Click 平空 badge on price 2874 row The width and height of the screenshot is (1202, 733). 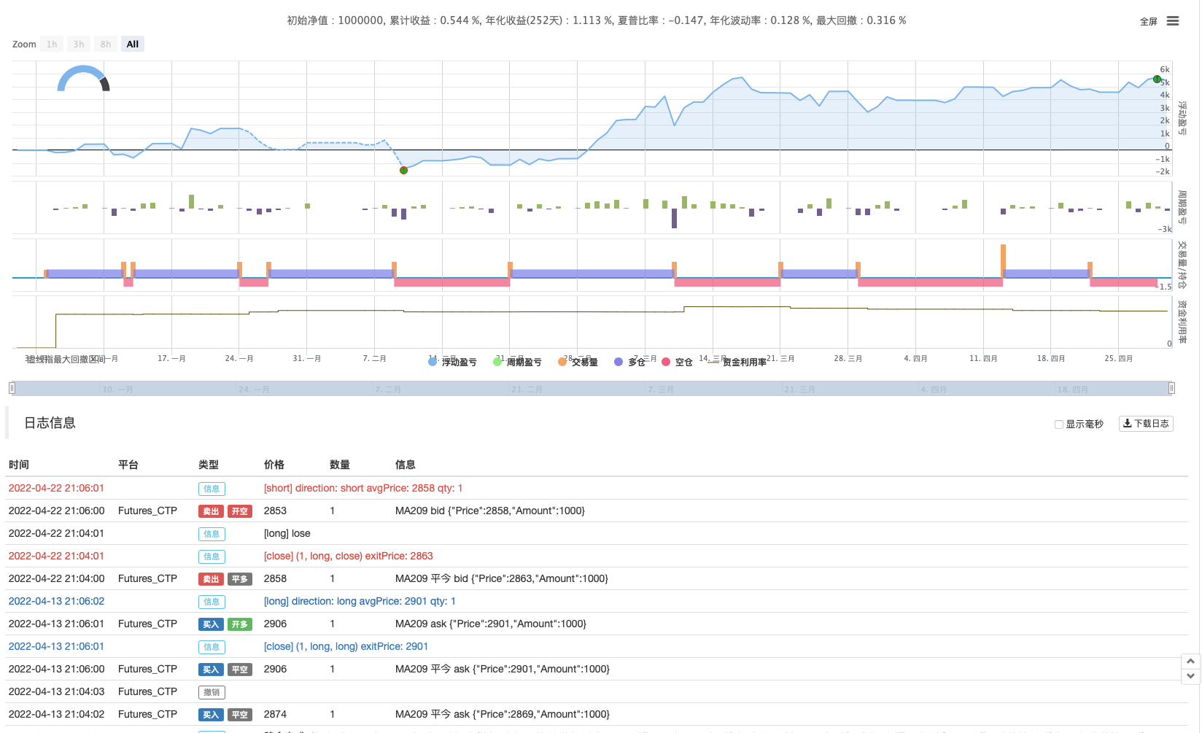pyautogui.click(x=240, y=715)
